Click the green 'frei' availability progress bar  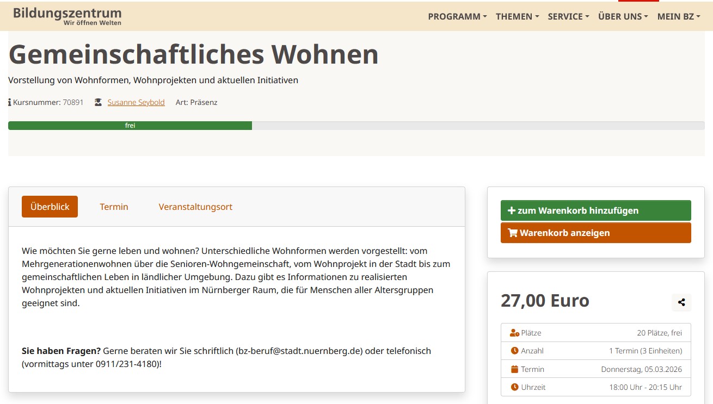click(x=130, y=126)
